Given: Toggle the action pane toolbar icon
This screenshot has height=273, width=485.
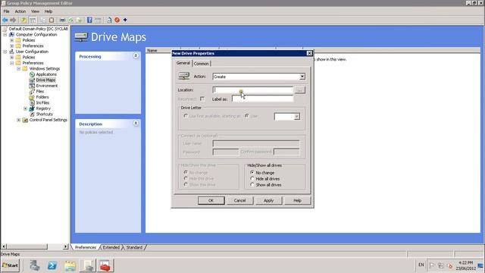Looking at the screenshot, I should pyautogui.click(x=98, y=20).
